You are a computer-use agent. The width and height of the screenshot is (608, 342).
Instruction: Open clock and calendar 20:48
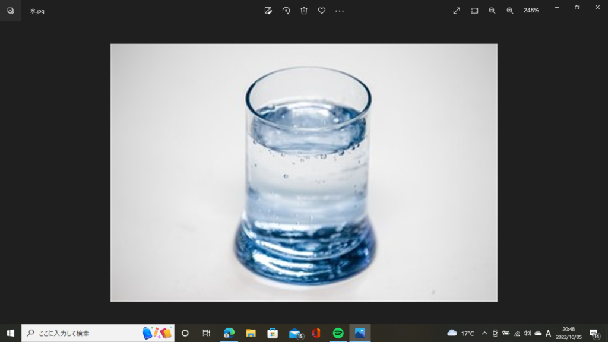(x=569, y=333)
